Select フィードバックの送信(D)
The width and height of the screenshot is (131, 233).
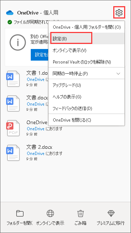click(x=86, y=108)
